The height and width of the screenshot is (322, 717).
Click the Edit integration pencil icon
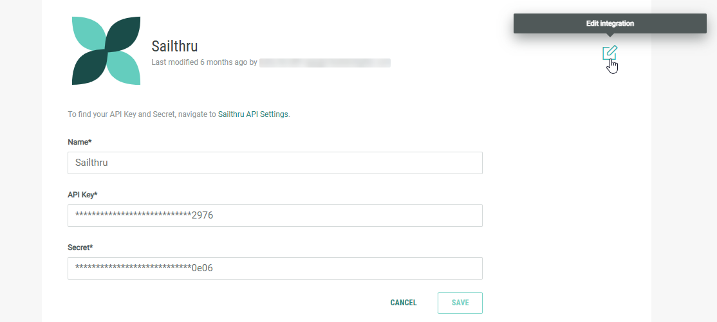point(610,53)
